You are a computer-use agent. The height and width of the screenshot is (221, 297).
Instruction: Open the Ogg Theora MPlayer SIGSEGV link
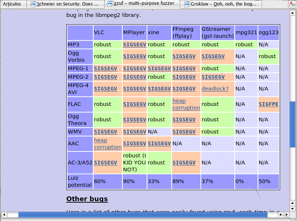(x=134, y=120)
